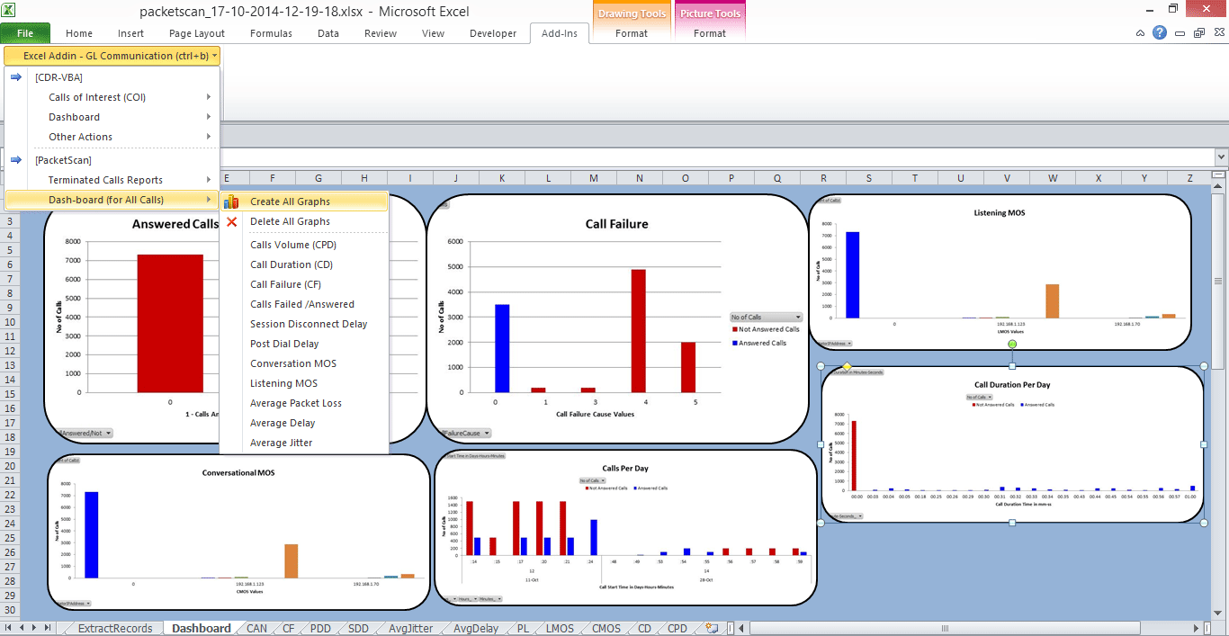1229x636 pixels.
Task: Open the Developer ribbon tab
Action: pos(493,33)
